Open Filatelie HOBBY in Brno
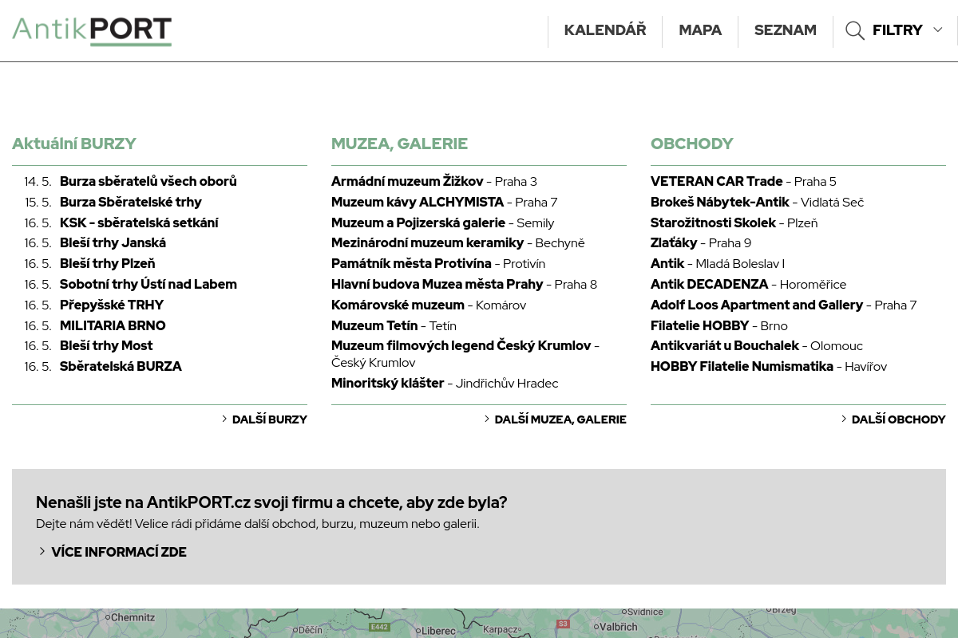 (x=699, y=326)
